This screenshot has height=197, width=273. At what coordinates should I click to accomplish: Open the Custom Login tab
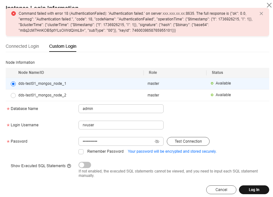click(x=63, y=46)
